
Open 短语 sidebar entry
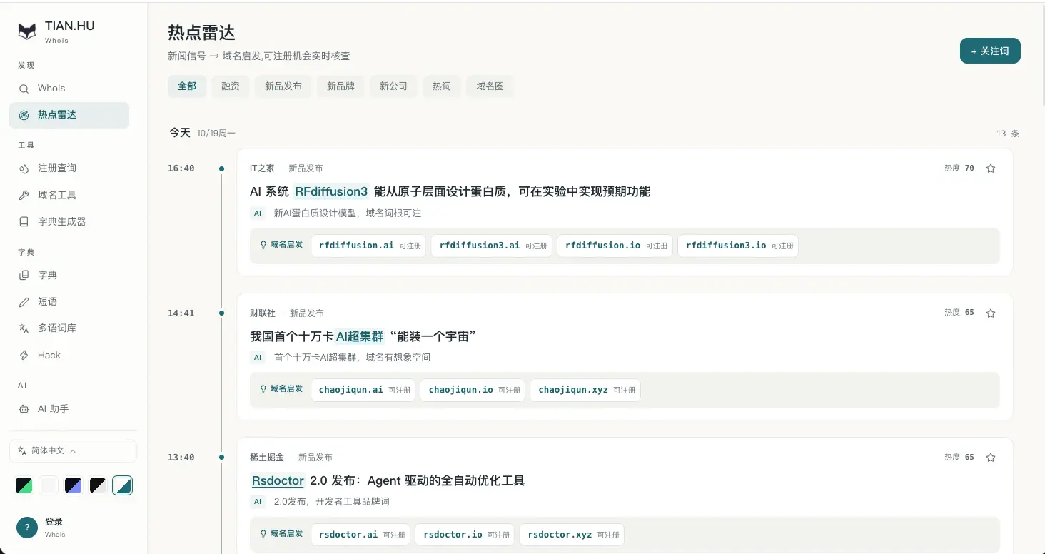click(69, 302)
